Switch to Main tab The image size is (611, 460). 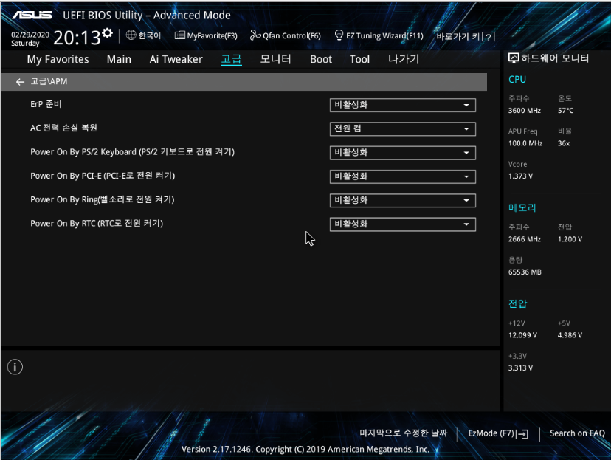click(x=119, y=59)
